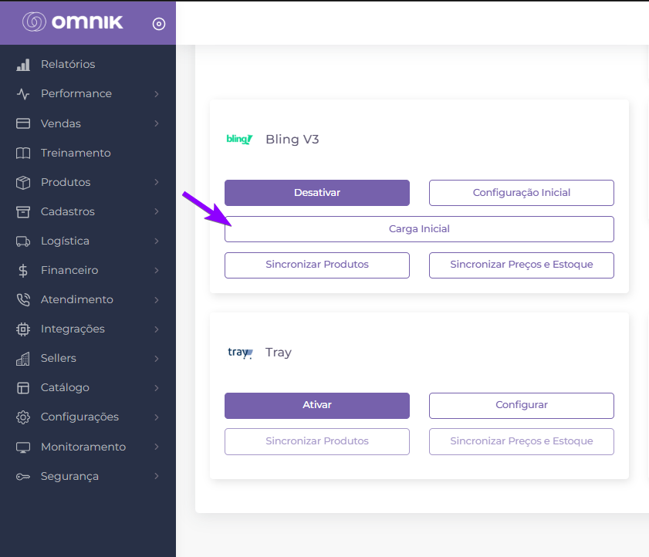Expand the Vendas chevron

(x=157, y=123)
